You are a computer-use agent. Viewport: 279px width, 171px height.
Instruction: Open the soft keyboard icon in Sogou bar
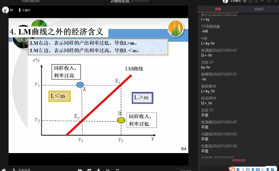(258, 169)
